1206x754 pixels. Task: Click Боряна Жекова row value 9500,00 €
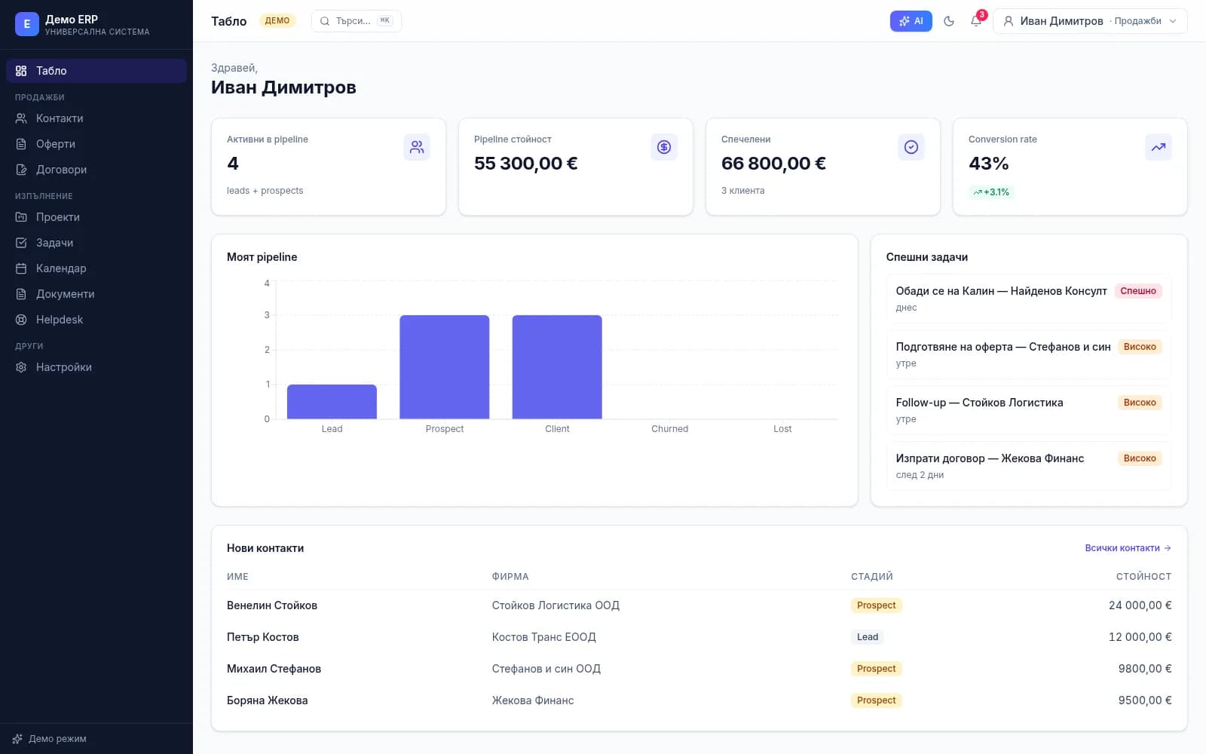point(1145,700)
